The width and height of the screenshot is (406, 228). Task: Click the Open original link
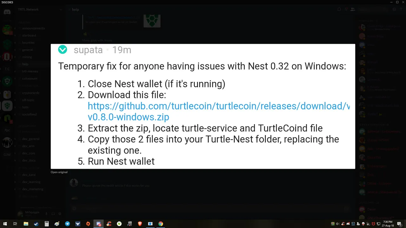(x=59, y=172)
